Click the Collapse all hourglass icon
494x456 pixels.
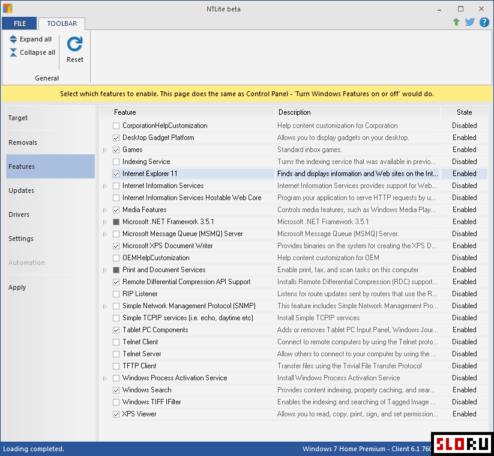tap(13, 52)
